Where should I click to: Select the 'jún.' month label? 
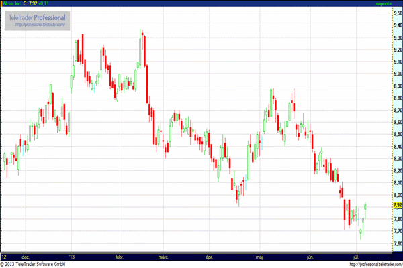click(x=310, y=257)
